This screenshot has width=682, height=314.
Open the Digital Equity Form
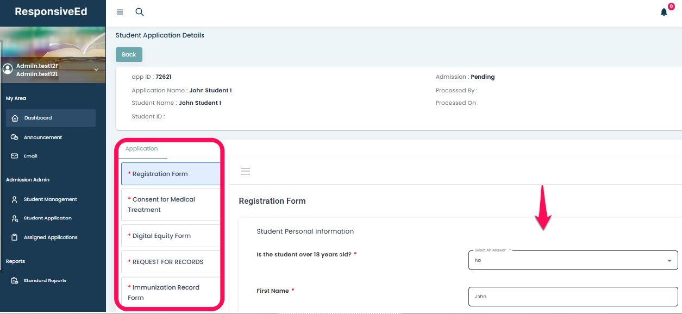click(170, 236)
